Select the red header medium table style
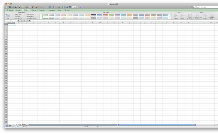Screen dimensions: 218x134 coord(105,16)
